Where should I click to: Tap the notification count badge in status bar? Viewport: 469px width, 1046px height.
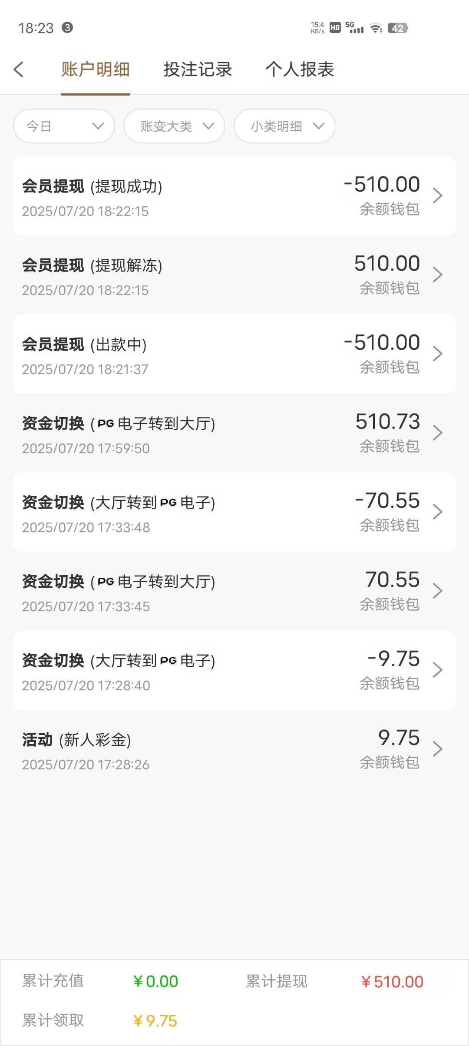click(x=67, y=28)
